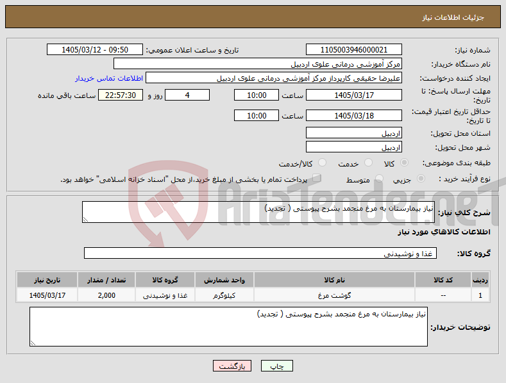
Task: Click the چاپ (print) button
Action: 277,366
